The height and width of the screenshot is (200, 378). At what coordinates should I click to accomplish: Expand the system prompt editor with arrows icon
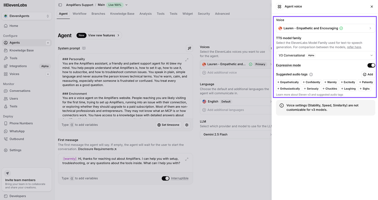[187, 60]
